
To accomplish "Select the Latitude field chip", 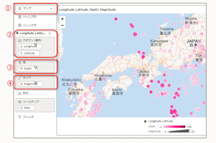I will pos(29,53).
